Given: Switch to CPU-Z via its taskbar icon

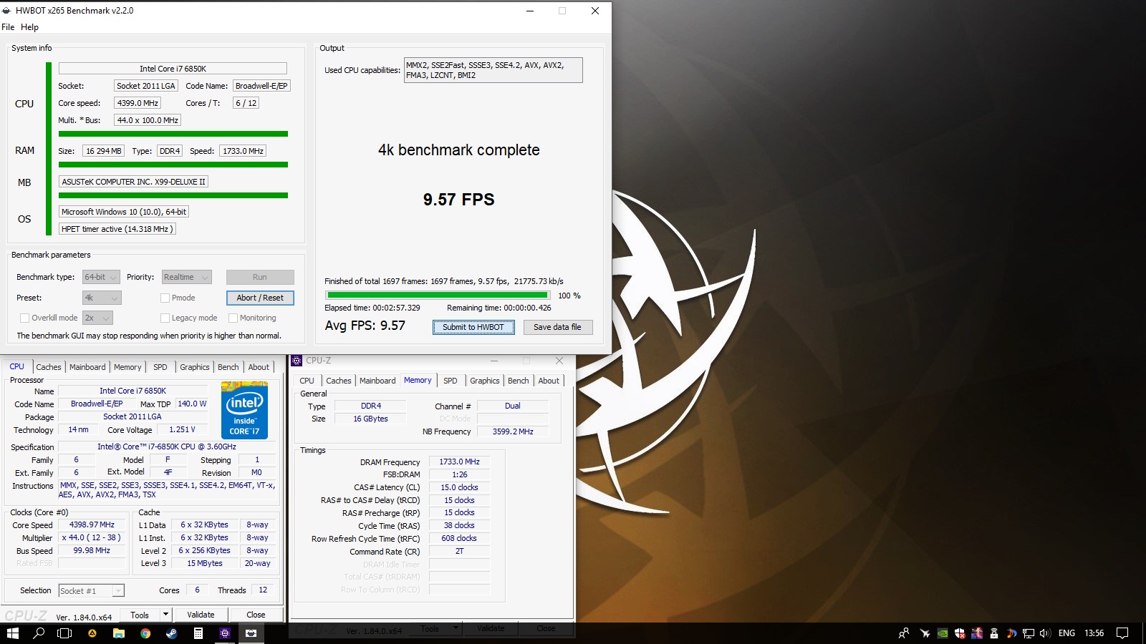Looking at the screenshot, I should [x=225, y=633].
